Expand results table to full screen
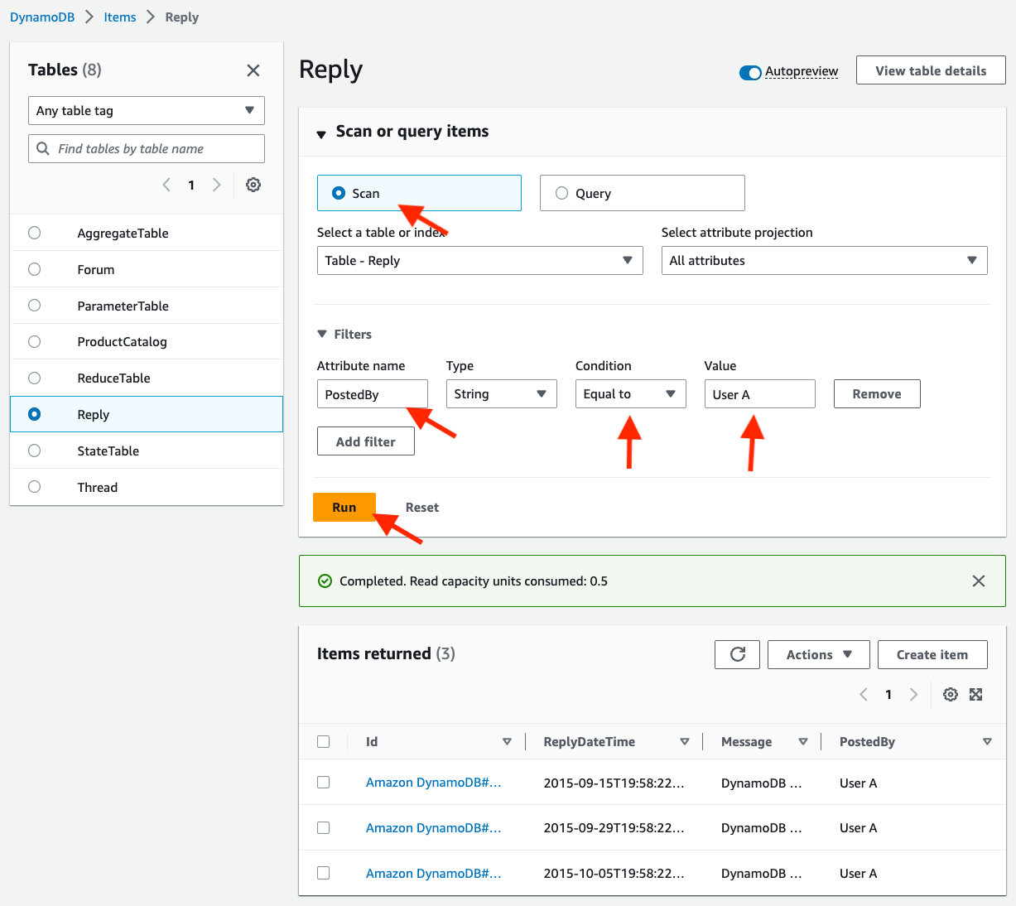This screenshot has width=1016, height=906. click(976, 695)
